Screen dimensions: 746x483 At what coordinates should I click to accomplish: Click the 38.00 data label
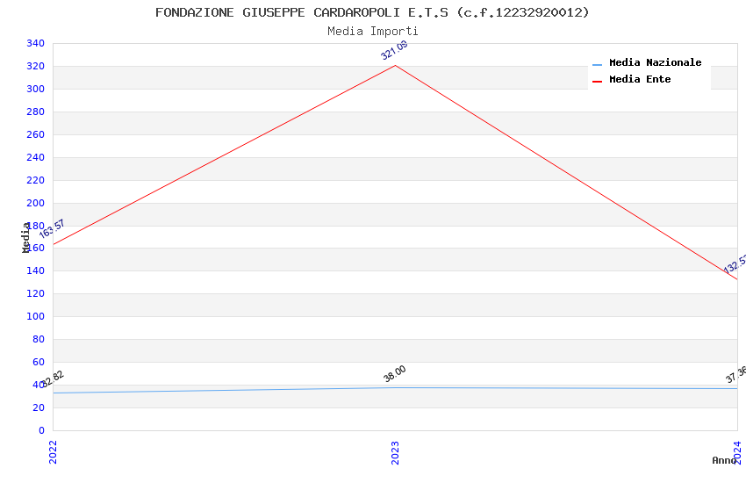[395, 373]
